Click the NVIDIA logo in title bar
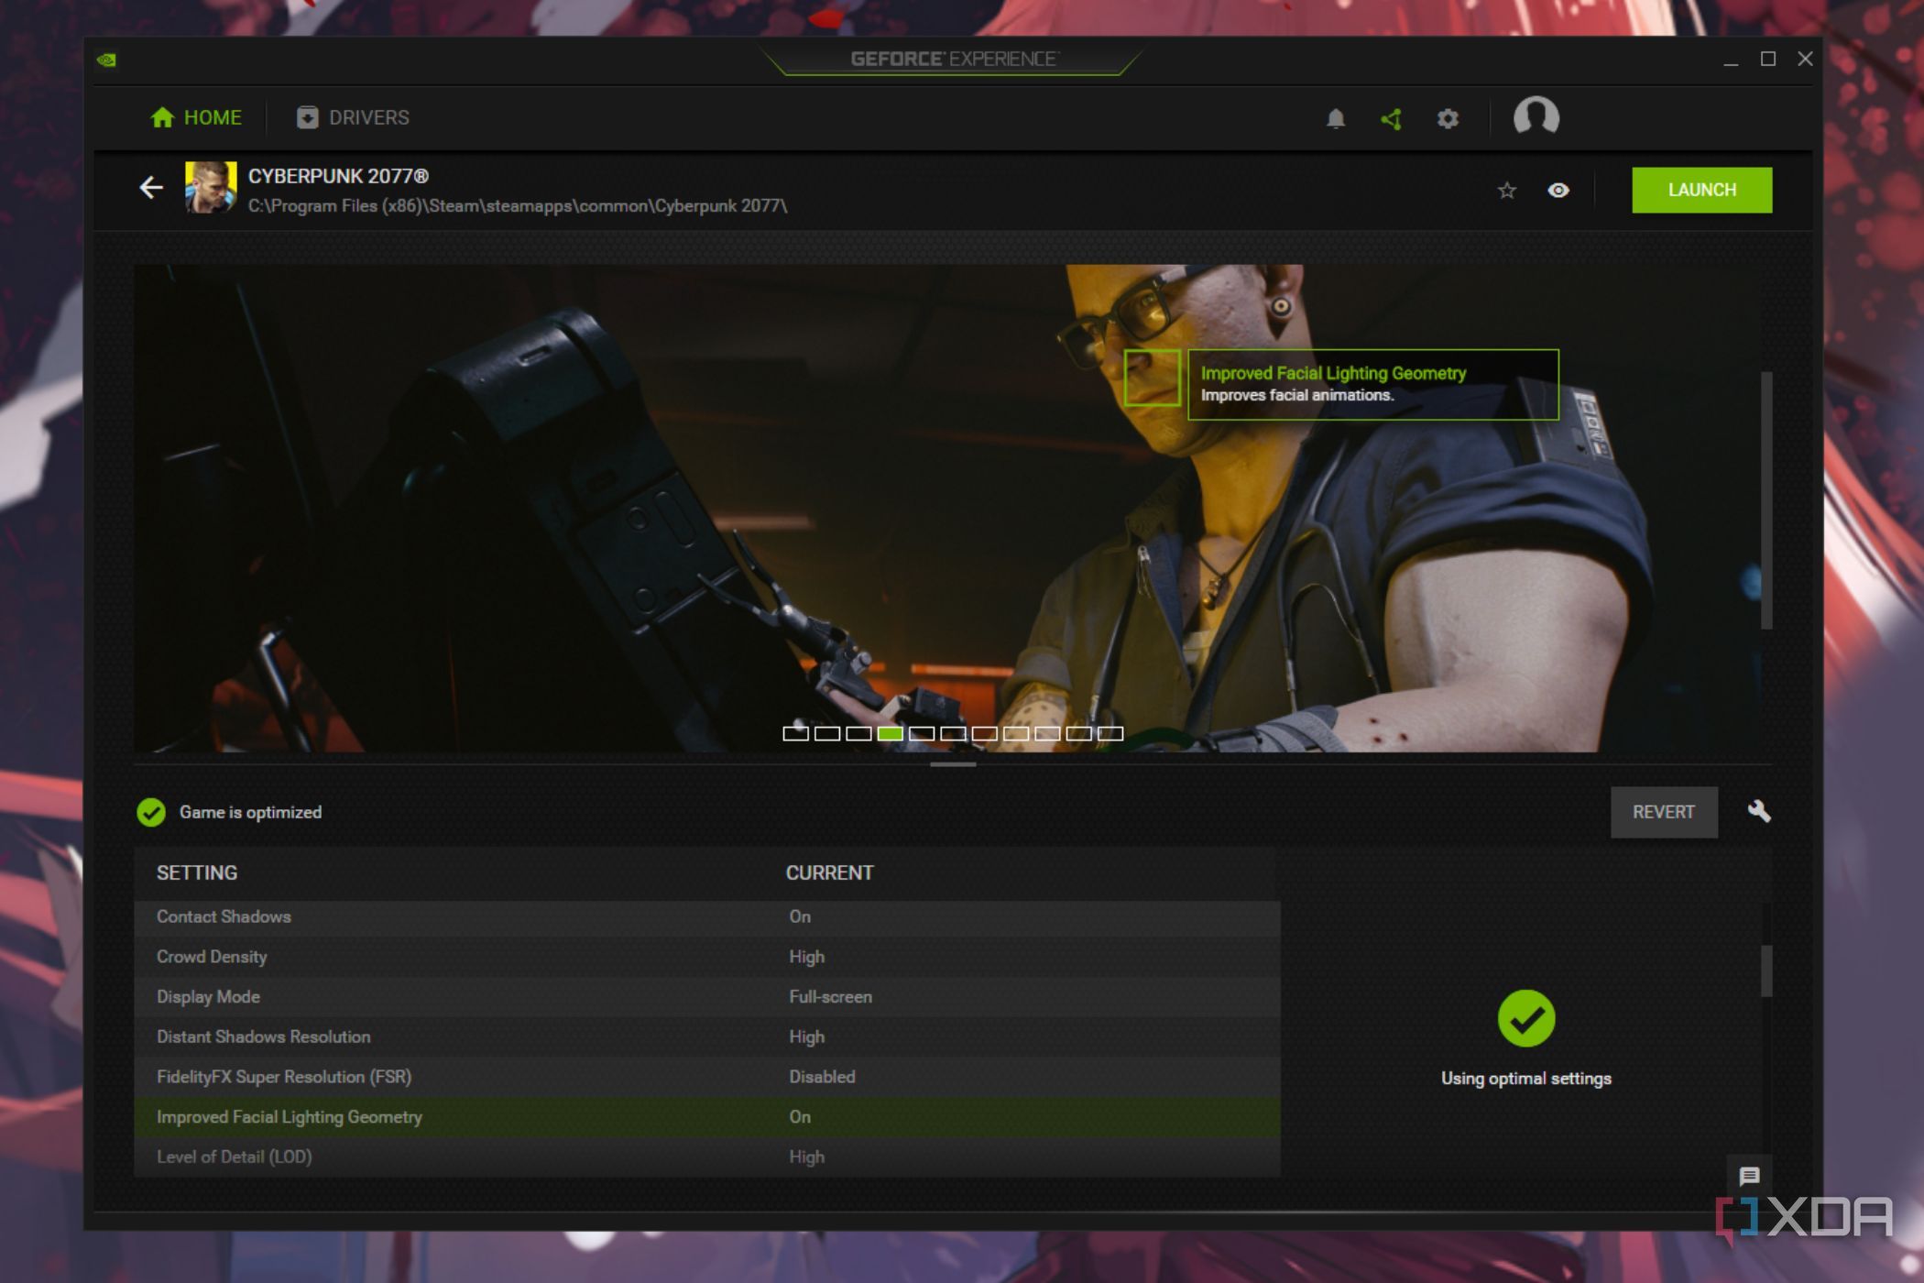 107,60
